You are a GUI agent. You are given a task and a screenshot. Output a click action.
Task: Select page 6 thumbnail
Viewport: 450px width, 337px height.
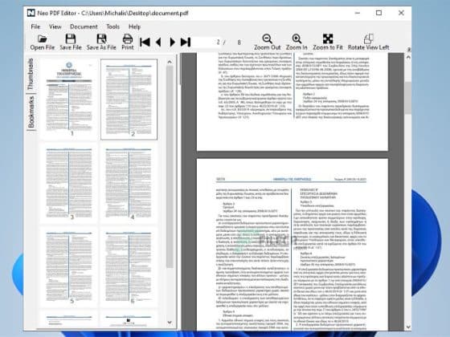point(129,267)
